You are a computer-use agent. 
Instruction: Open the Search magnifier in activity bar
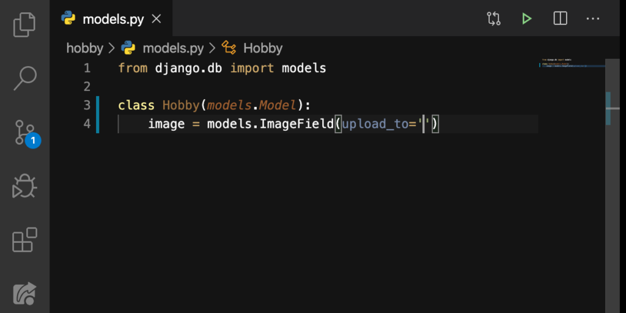coord(24,78)
